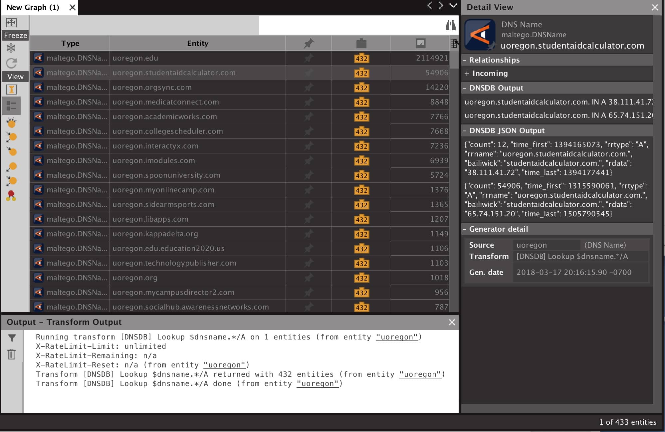The height and width of the screenshot is (432, 665).
Task: Click the search input field near binoculars
Action: (x=351, y=25)
